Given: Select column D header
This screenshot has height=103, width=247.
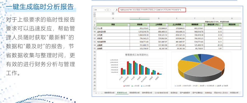Looking at the screenshot, I should pyautogui.click(x=159, y=19).
